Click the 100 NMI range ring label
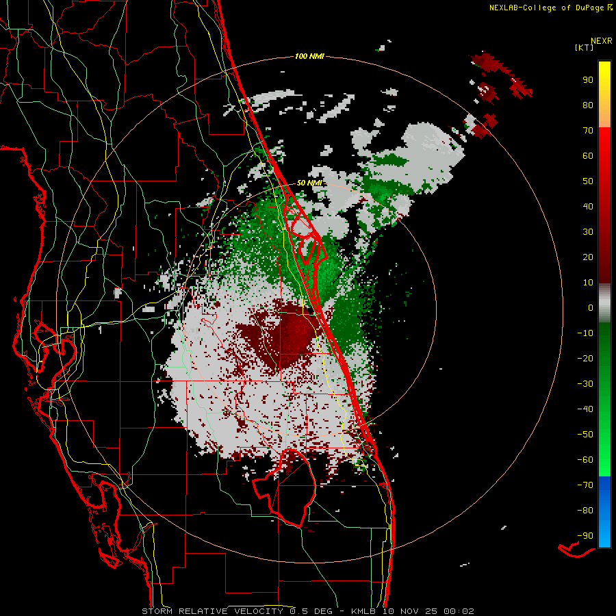This screenshot has height=616, width=616. 309,57
